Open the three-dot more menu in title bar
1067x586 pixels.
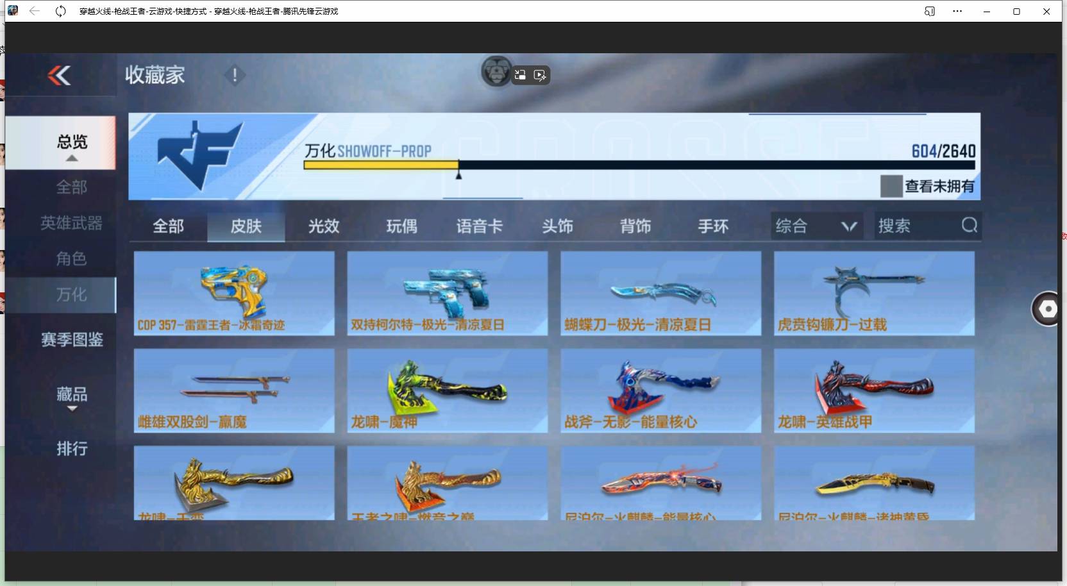pos(957,11)
